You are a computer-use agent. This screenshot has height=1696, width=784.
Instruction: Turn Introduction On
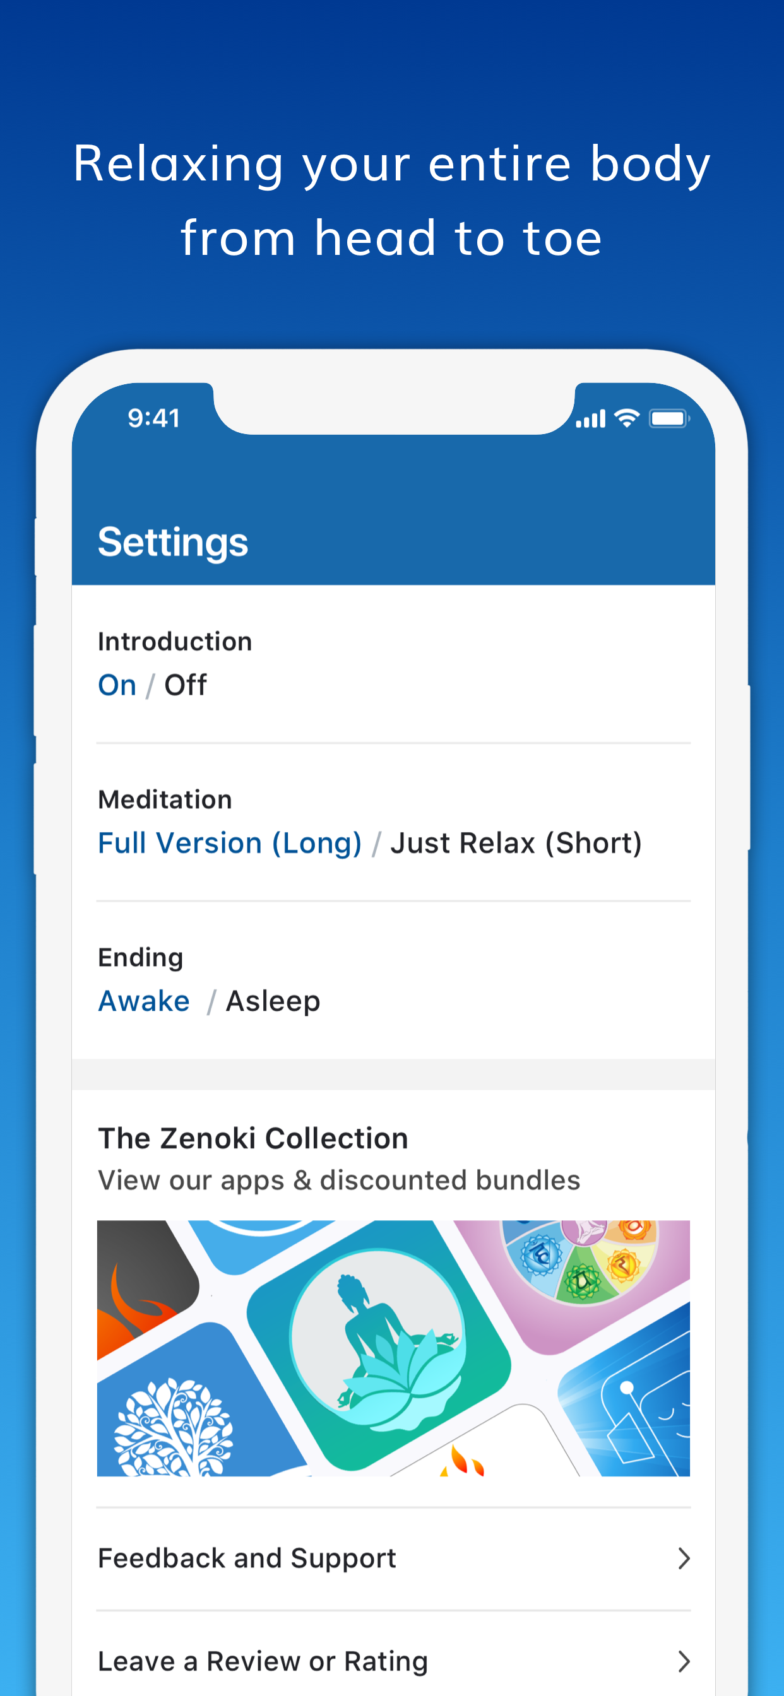[x=117, y=685]
